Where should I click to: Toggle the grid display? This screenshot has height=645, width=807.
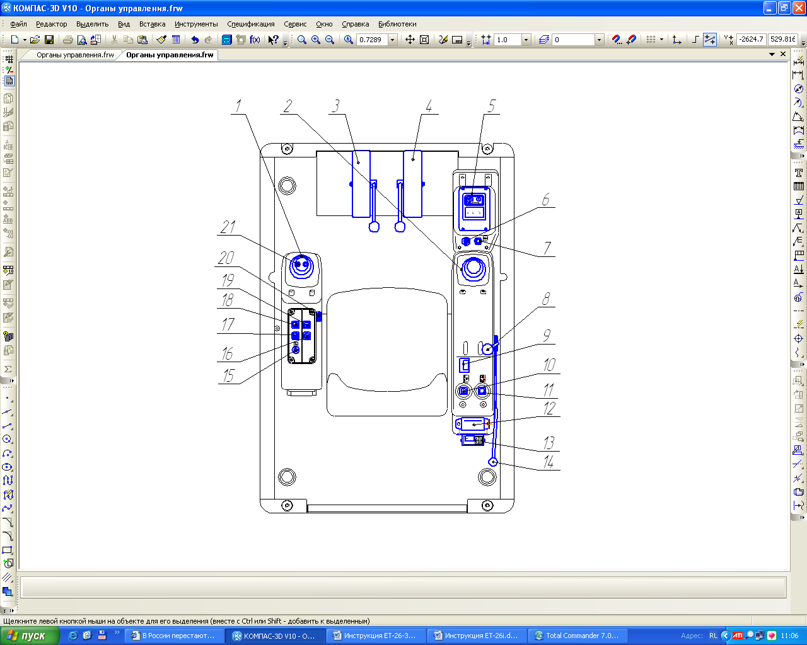click(x=651, y=40)
